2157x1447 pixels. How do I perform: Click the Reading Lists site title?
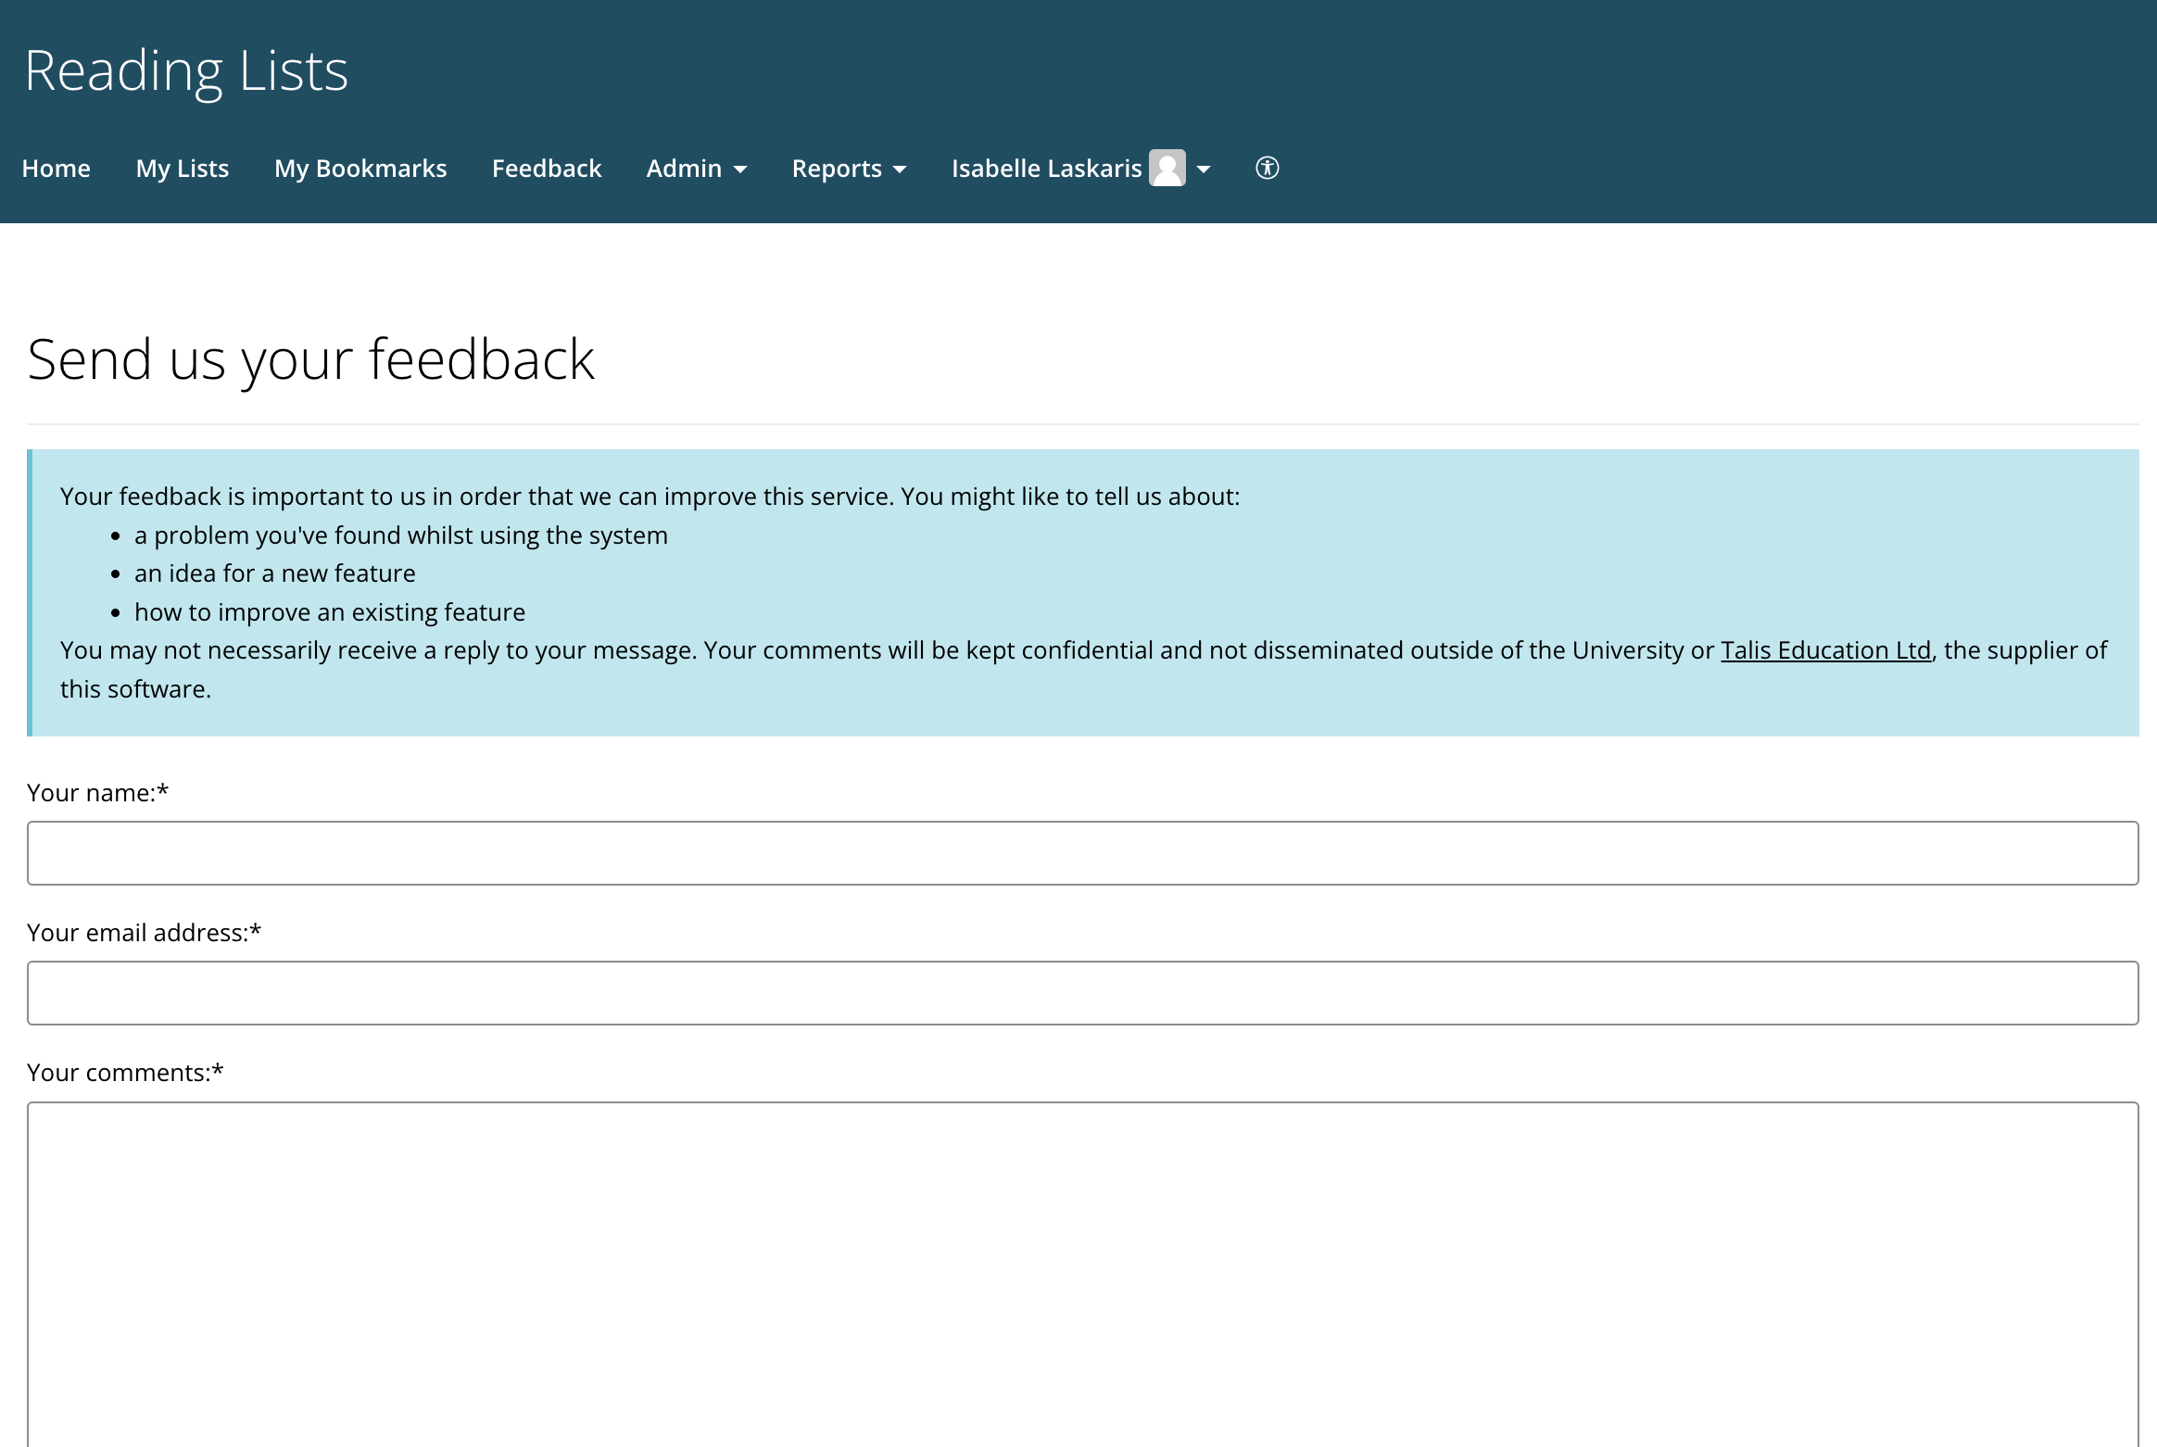[x=186, y=70]
